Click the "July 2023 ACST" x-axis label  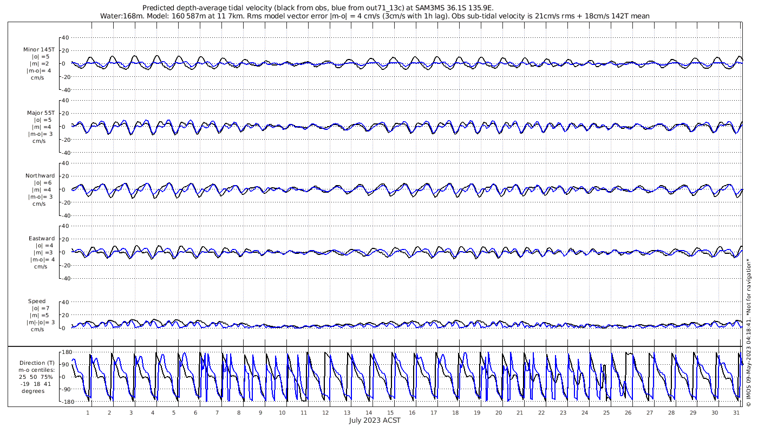click(375, 420)
